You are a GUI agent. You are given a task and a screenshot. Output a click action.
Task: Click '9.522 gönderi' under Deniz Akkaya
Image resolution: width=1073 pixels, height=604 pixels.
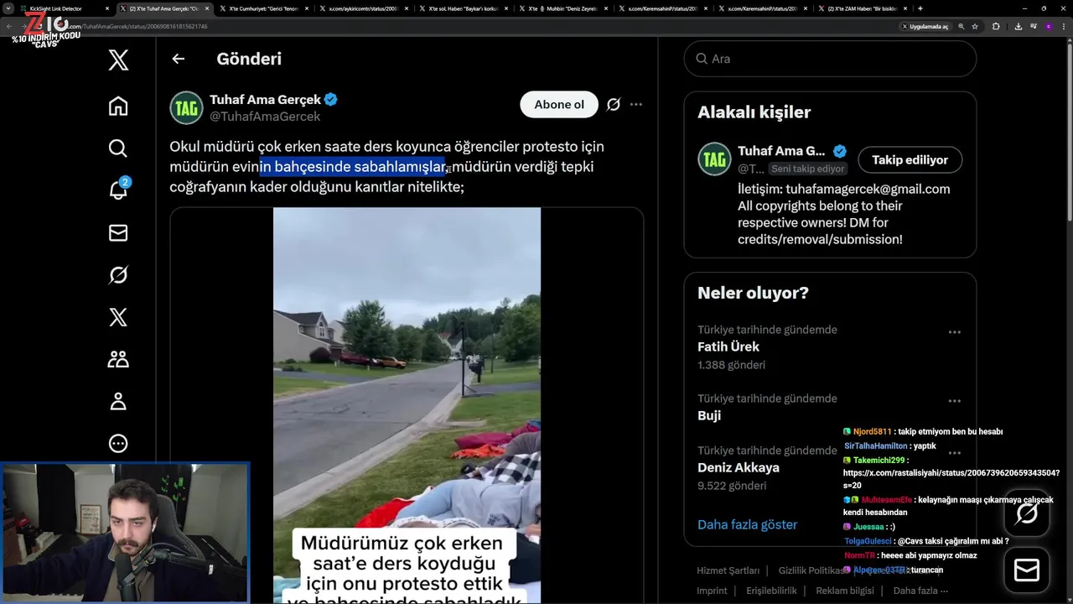(731, 486)
